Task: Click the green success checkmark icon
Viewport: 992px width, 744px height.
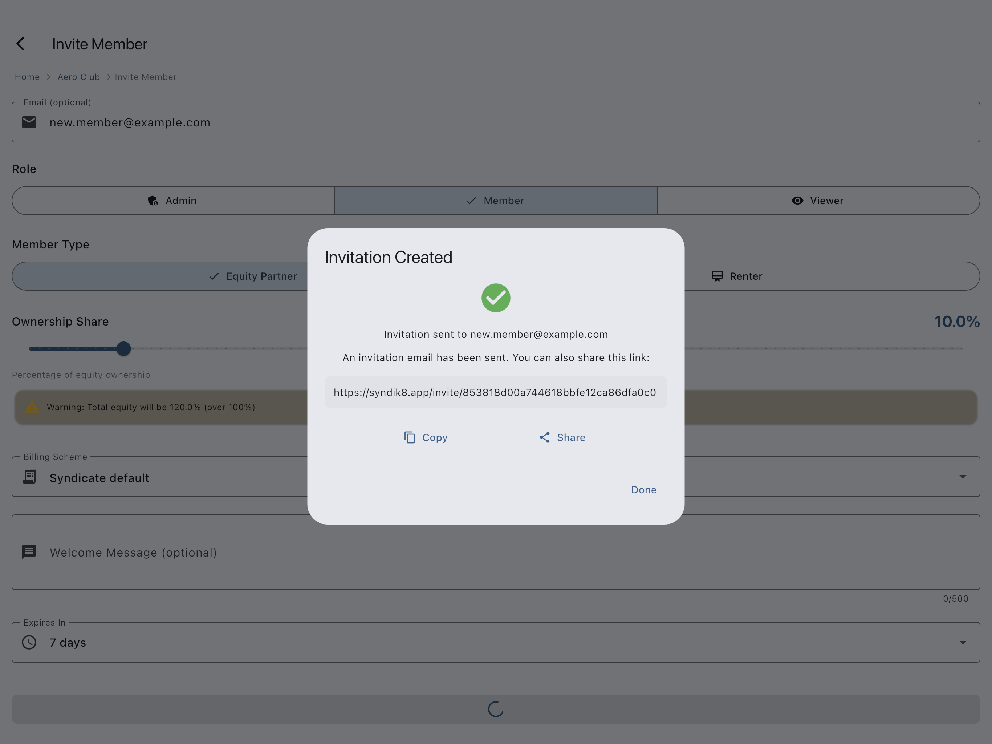Action: pos(496,298)
